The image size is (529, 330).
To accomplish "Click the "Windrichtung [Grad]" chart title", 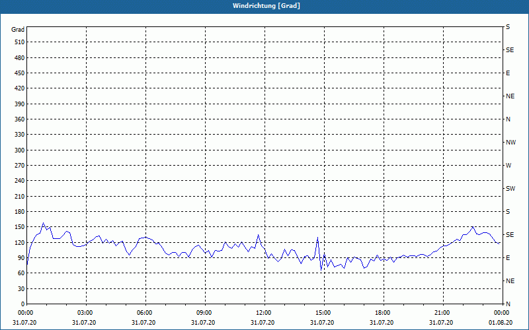I will pos(266,6).
